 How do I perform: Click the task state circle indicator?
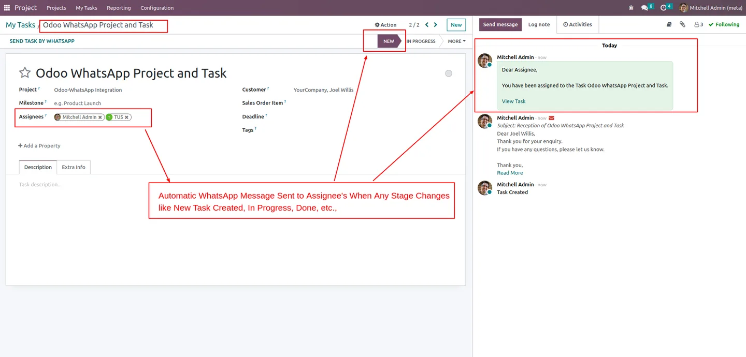pyautogui.click(x=449, y=73)
